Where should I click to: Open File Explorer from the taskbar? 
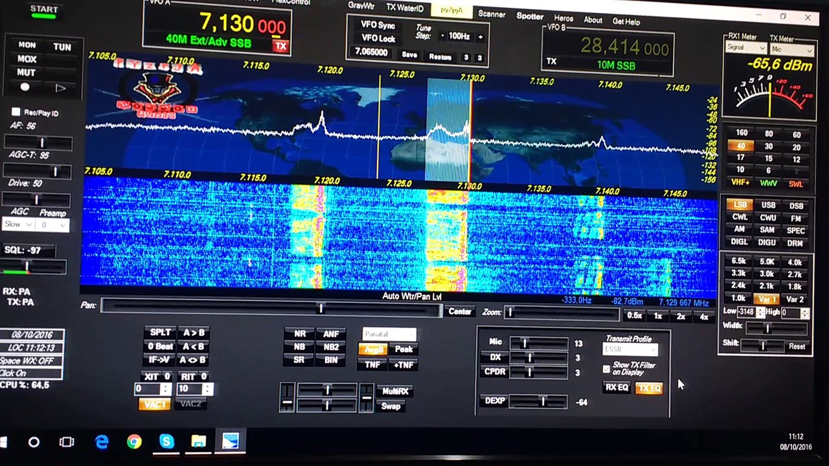(198, 442)
